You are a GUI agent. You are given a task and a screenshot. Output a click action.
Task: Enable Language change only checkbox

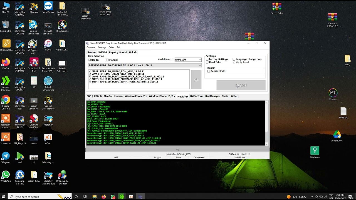tap(234, 59)
